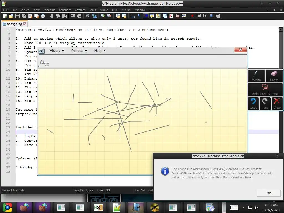Click 'Normal text file' in status bar
Viewport: 284px width, 213px height.
[13, 190]
